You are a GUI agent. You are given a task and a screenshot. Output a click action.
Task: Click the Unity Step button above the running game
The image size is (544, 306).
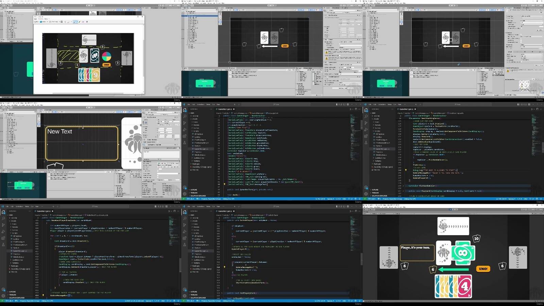tap(457, 209)
